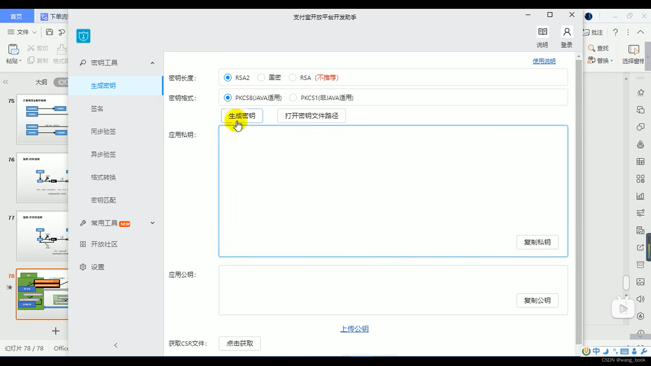Open the WPS 粘贴 dropdown arrow
This screenshot has width=651, height=366.
click(x=20, y=61)
